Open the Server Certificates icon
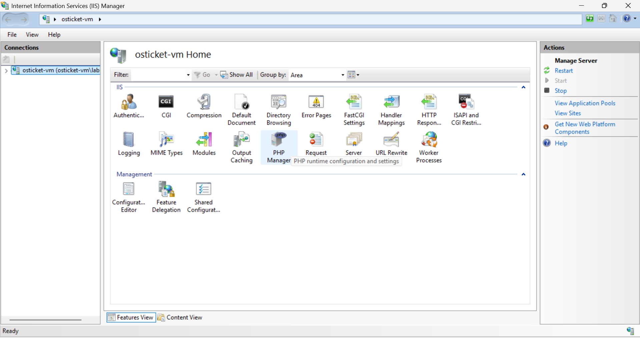The image size is (640, 338). pos(354,144)
